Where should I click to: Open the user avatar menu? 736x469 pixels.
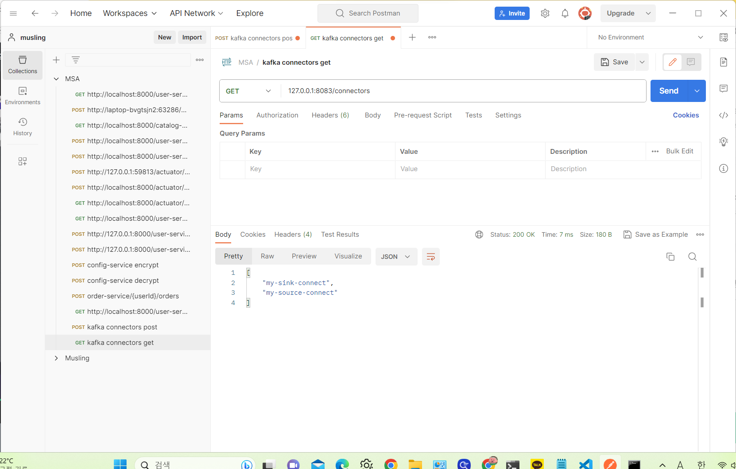(585, 13)
